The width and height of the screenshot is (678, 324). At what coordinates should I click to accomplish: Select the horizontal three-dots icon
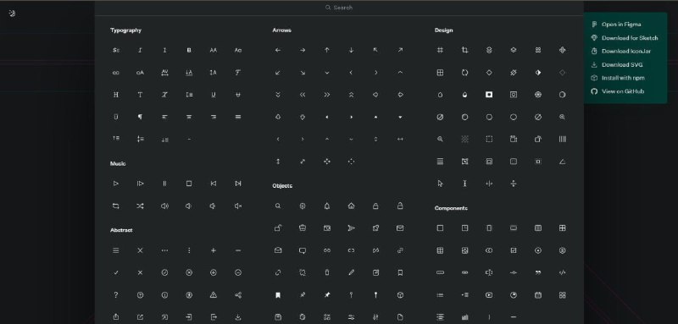164,250
